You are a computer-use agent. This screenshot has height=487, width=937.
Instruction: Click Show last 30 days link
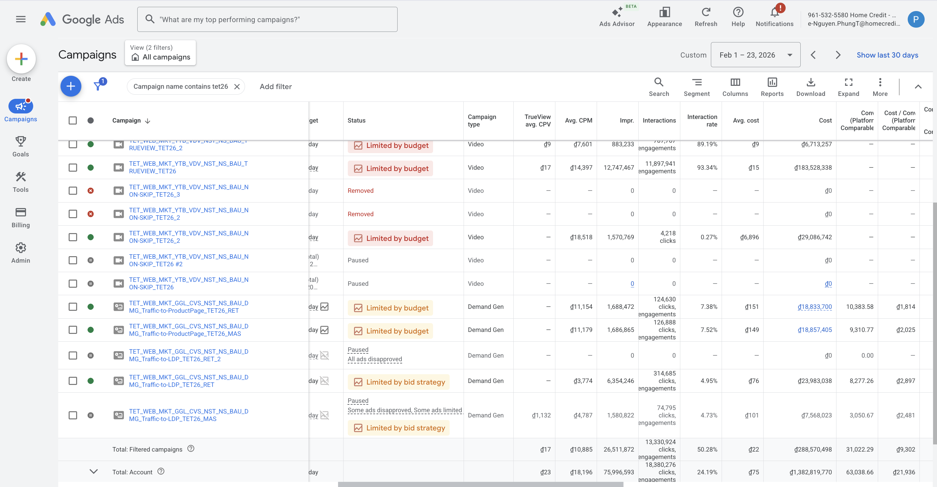coord(887,55)
